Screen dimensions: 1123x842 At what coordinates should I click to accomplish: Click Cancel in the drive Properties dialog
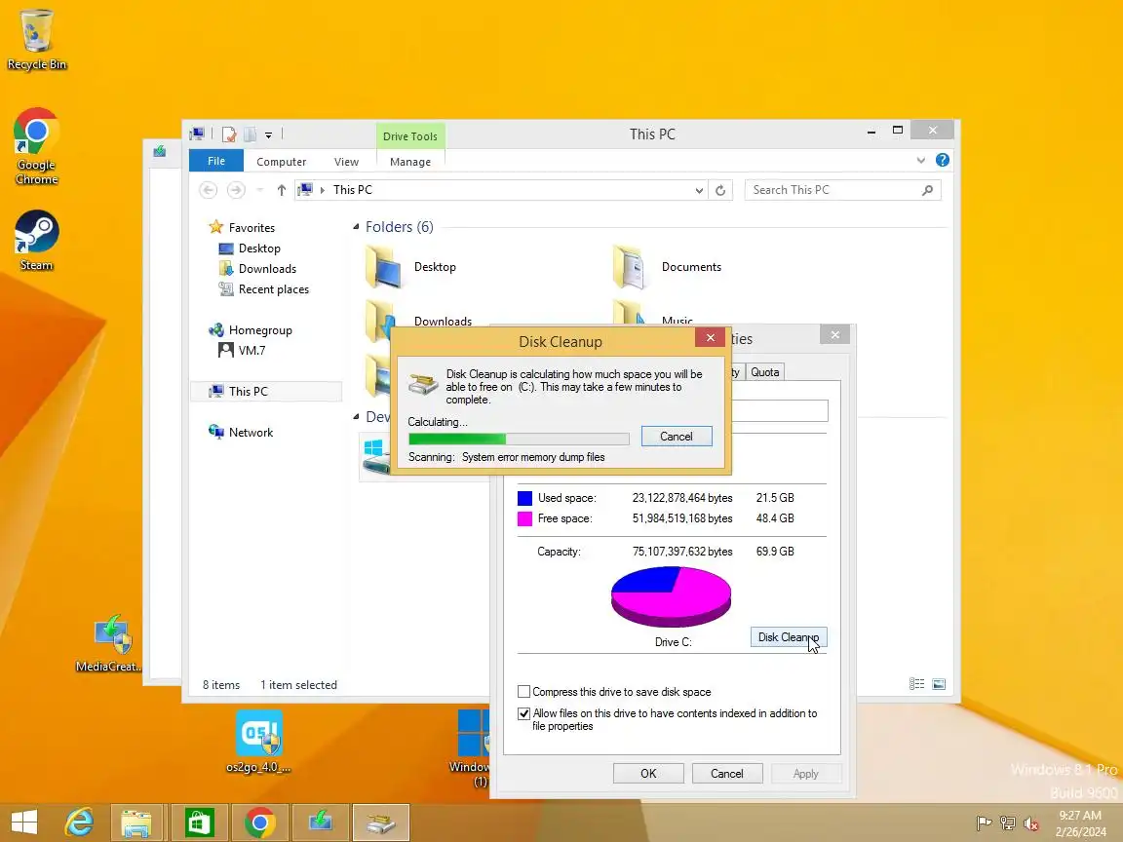pos(727,773)
